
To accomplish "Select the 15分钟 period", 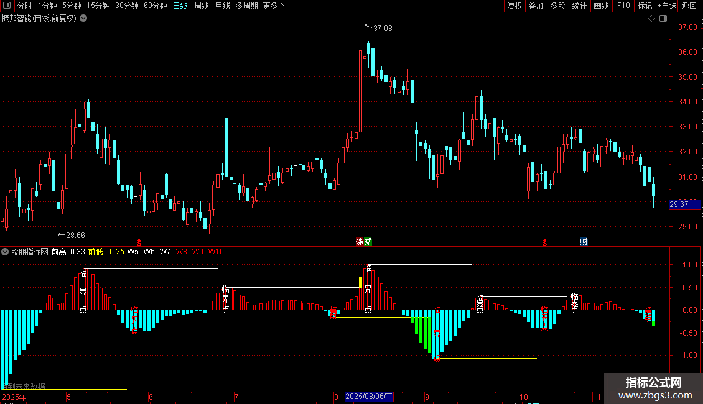I will [98, 6].
